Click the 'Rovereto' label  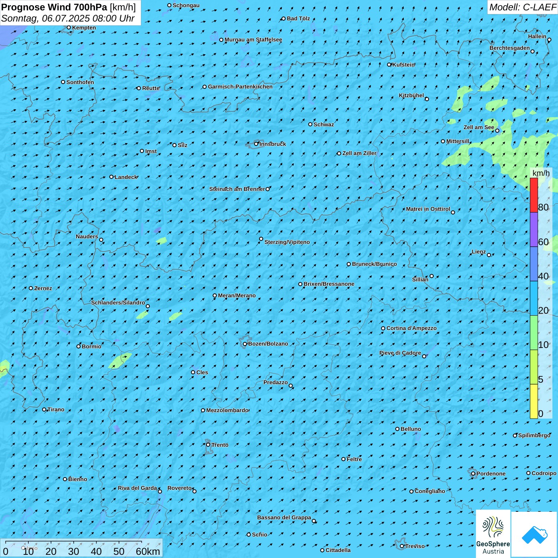click(x=179, y=488)
